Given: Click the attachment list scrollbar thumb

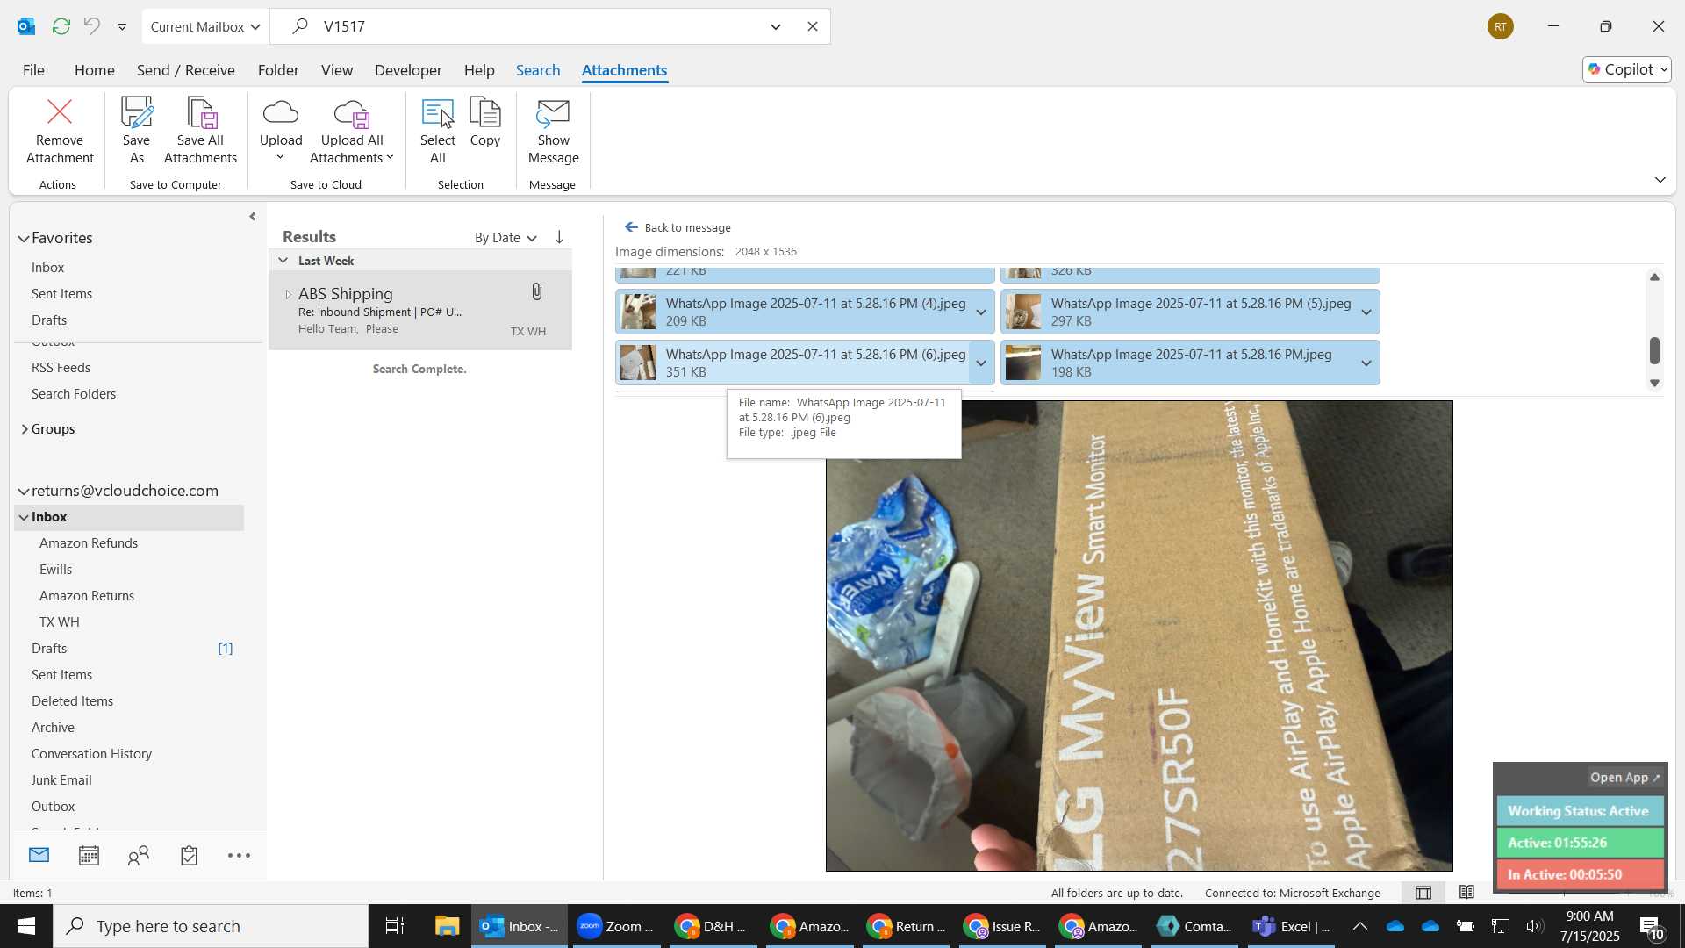Looking at the screenshot, I should (1654, 350).
